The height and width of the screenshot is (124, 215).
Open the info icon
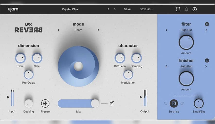click(x=195, y=9)
